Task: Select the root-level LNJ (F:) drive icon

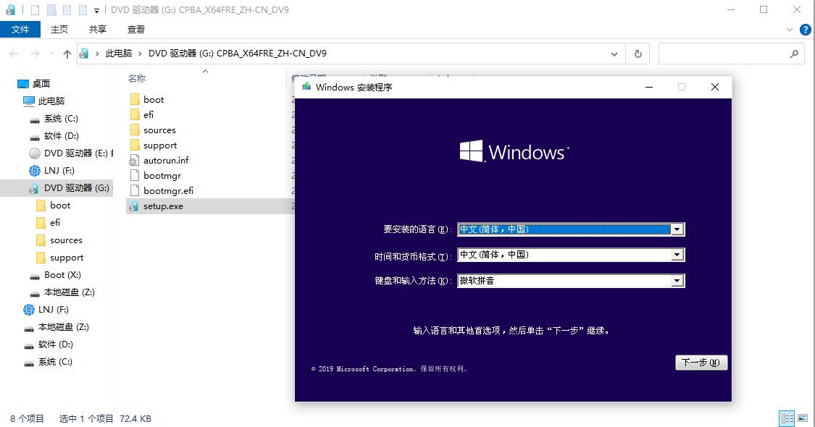Action: pyautogui.click(x=29, y=310)
